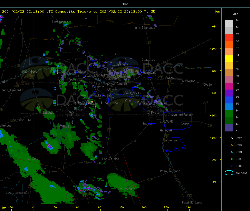Pick the brown 45-48 dBZ swatch
The height and width of the screenshot is (211, 250).
pos(229,72)
